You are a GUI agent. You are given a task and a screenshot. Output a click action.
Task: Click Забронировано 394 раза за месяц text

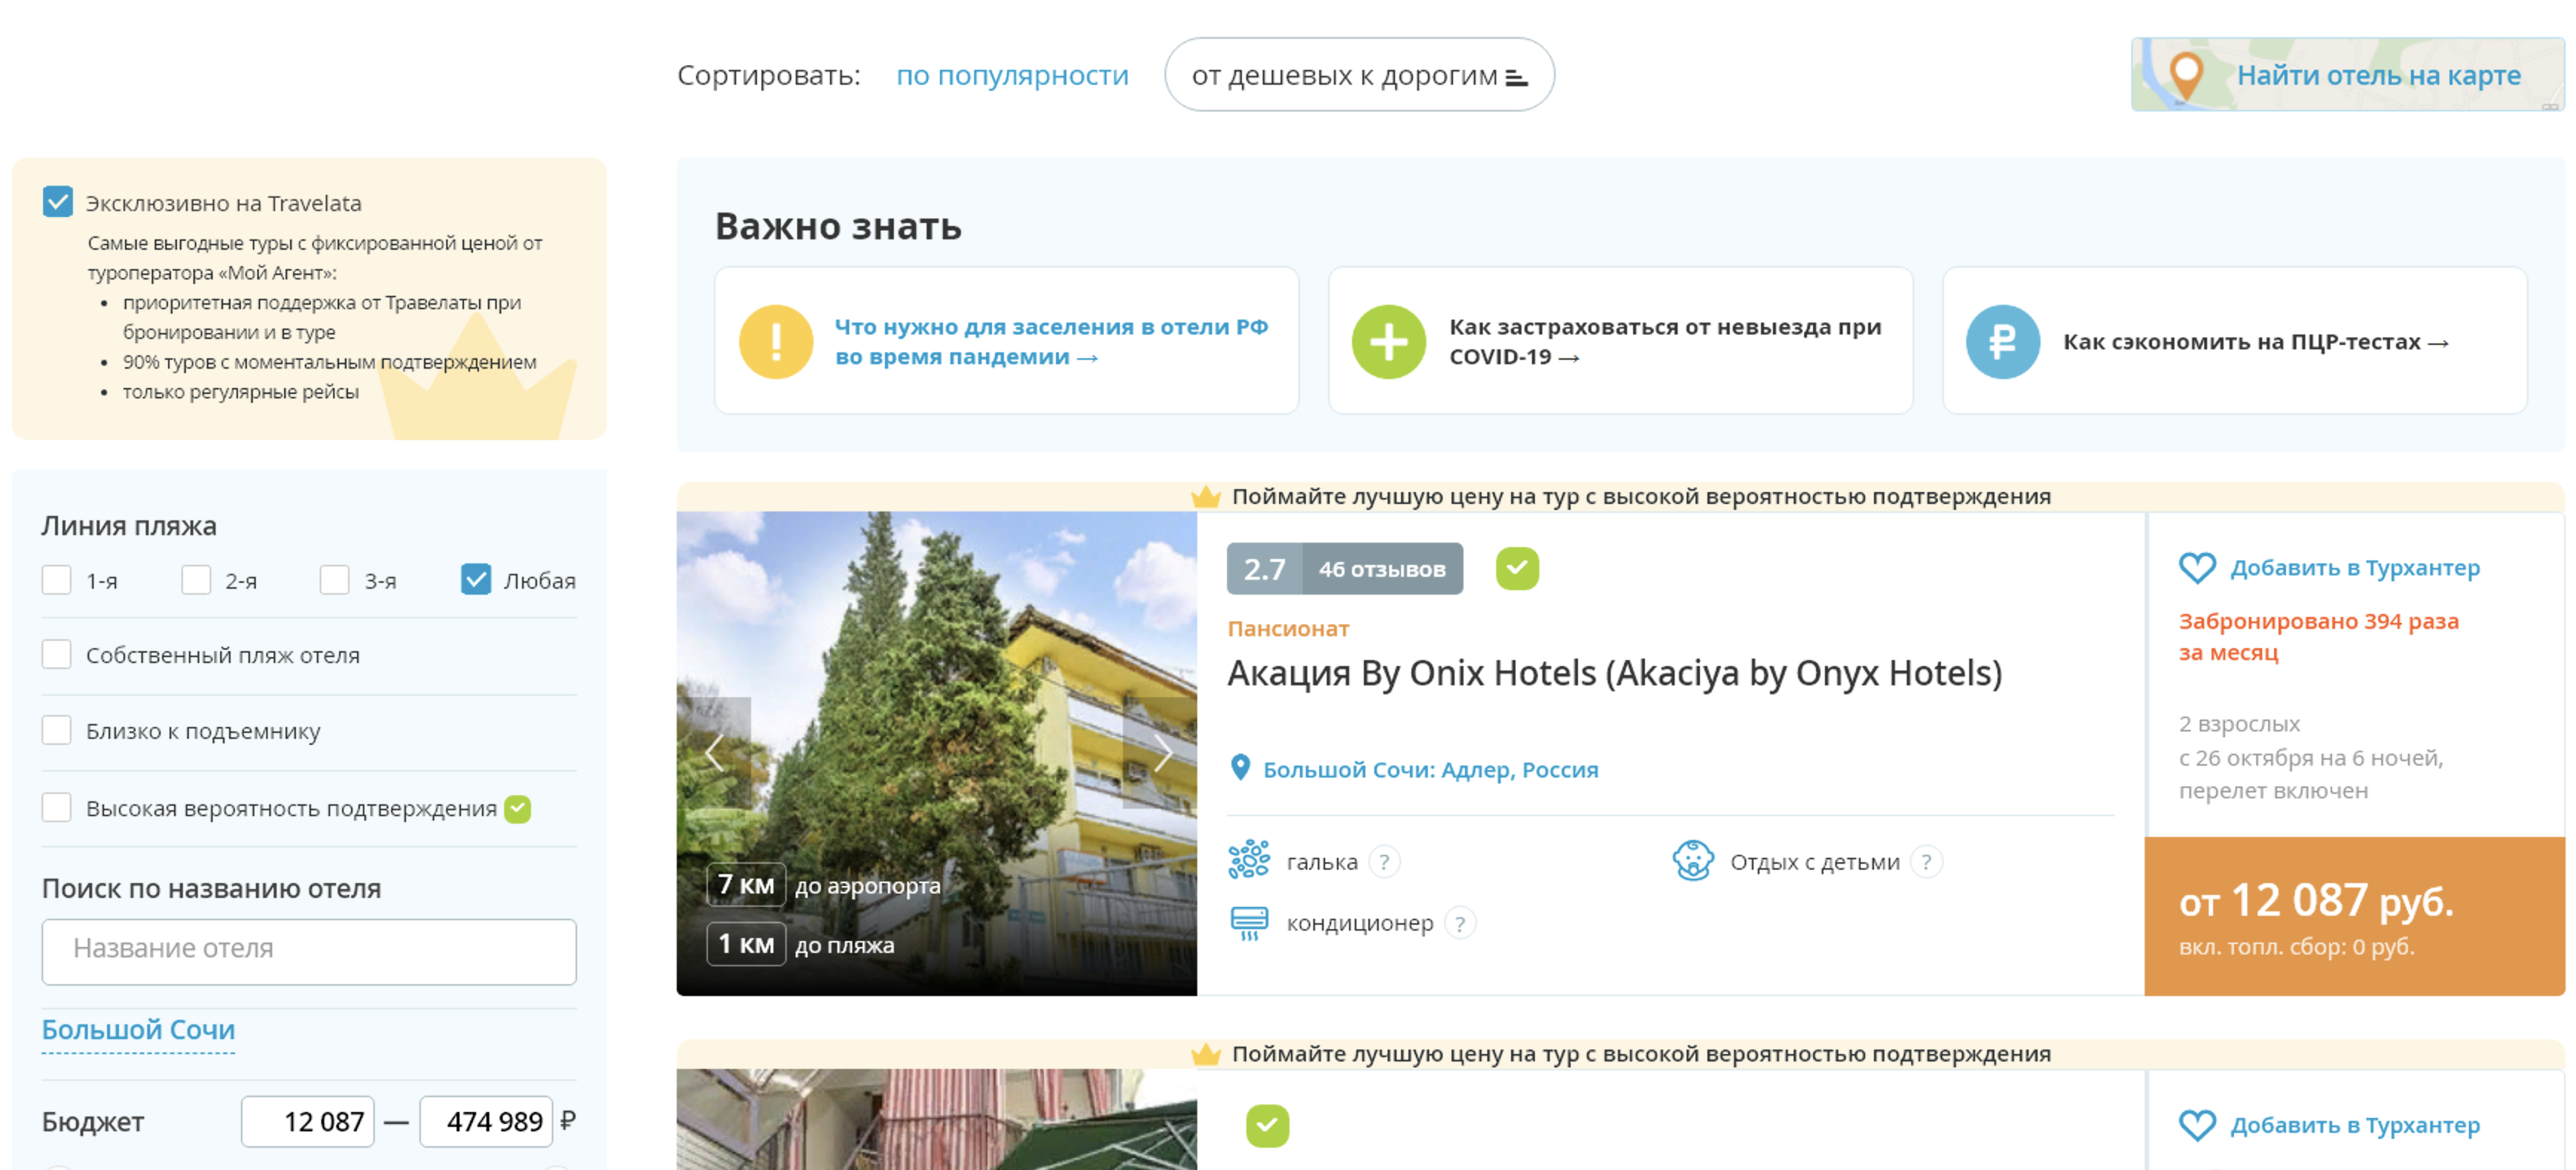coord(2318,636)
